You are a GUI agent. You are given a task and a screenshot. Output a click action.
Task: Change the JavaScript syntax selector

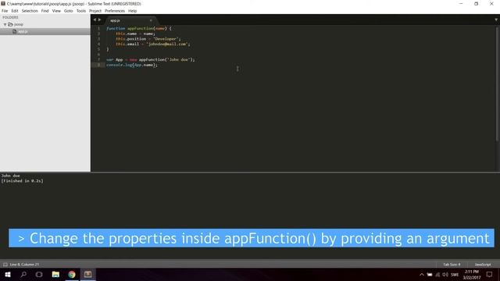(x=483, y=265)
